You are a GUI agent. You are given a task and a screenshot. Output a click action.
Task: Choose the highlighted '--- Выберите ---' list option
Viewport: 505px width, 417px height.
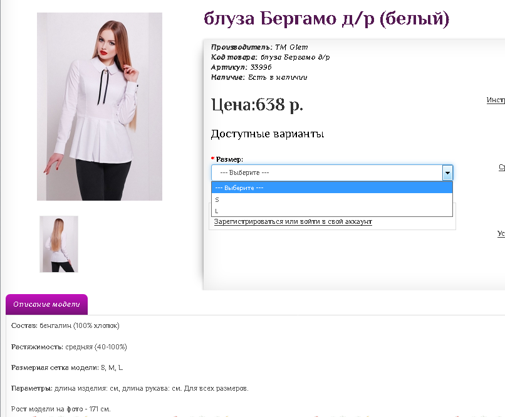pyautogui.click(x=332, y=187)
